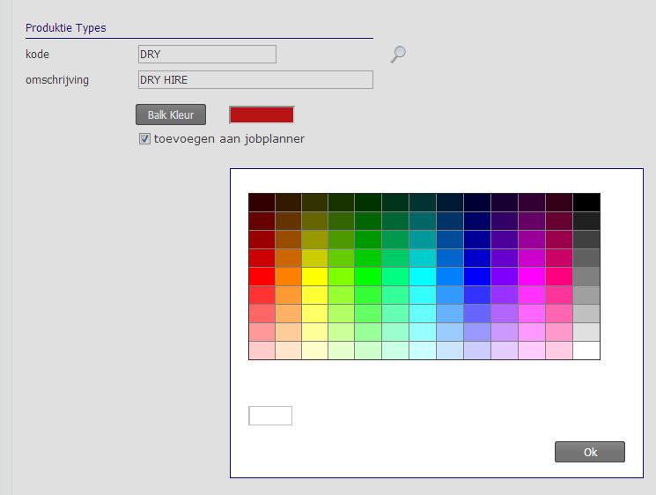Confirm color choice with Ok button
656x495 pixels.
click(590, 452)
